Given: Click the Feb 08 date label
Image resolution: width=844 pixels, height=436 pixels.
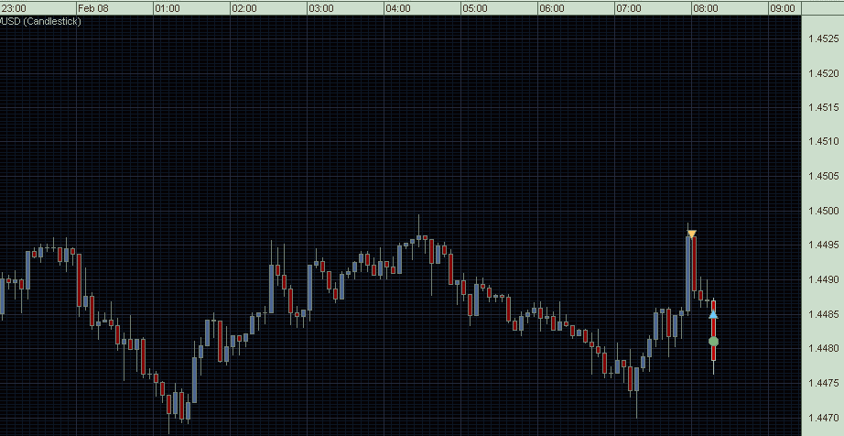Looking at the screenshot, I should (93, 8).
